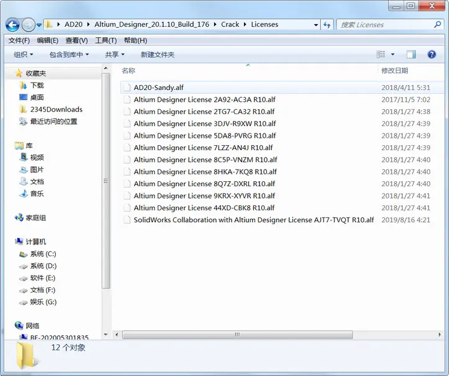Image resolution: width=450 pixels, height=376 pixels.
Task: Open 包含到库中 dropdown
Action: (x=69, y=55)
